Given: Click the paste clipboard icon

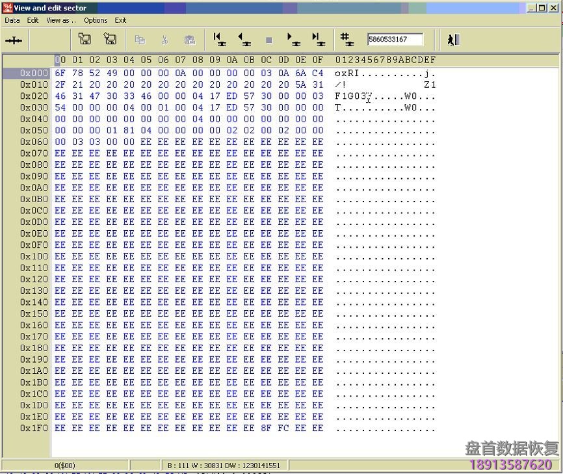Looking at the screenshot, I should (x=189, y=40).
